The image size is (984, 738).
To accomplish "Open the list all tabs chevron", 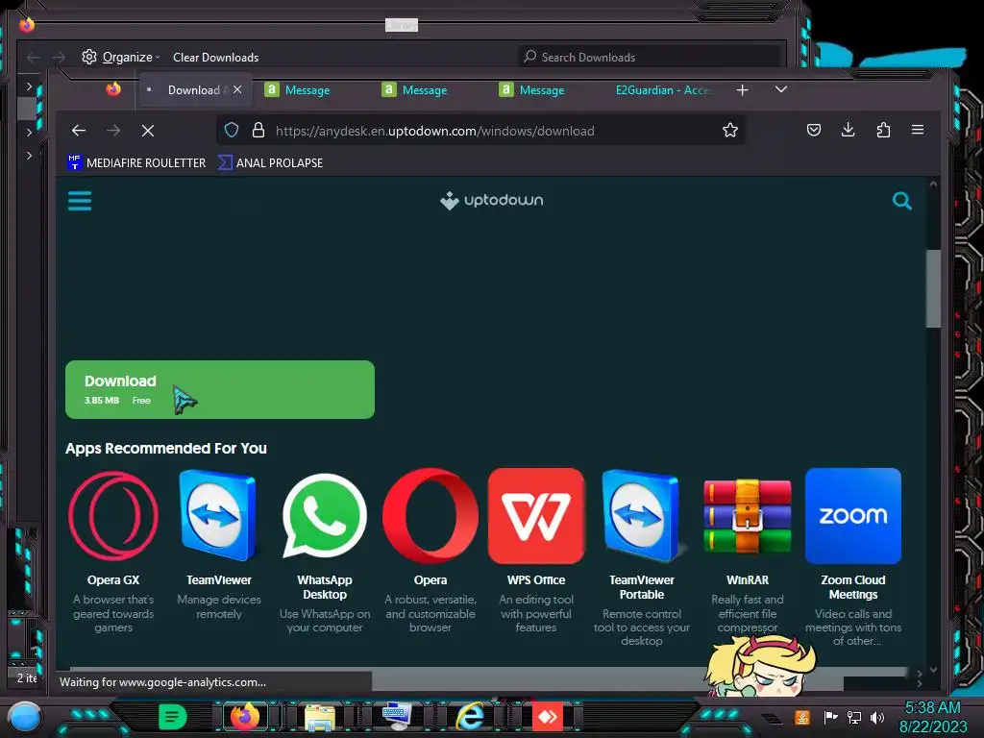I will click(x=780, y=89).
